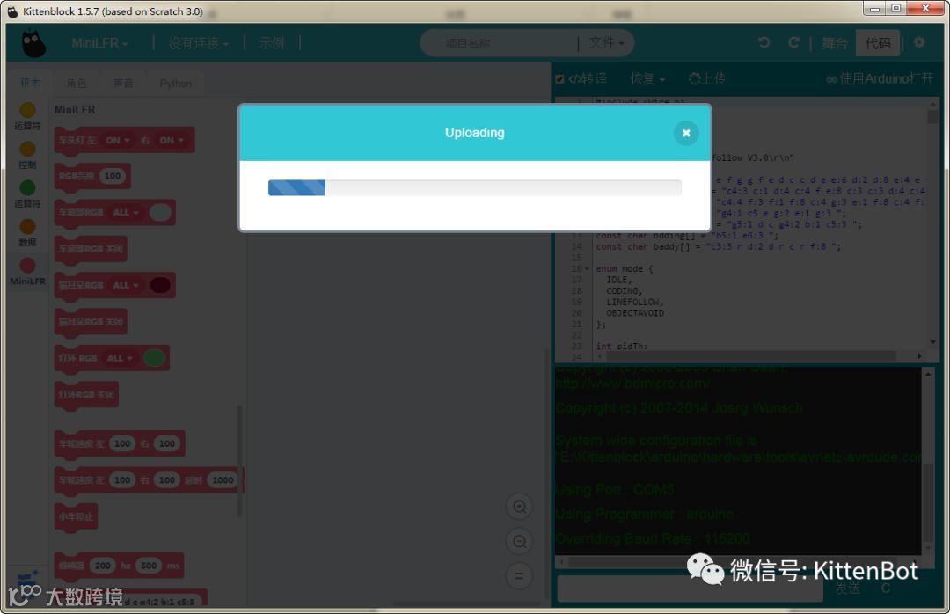This screenshot has height=614, width=950.
Task: Click the redo arrow icon
Action: coord(793,42)
